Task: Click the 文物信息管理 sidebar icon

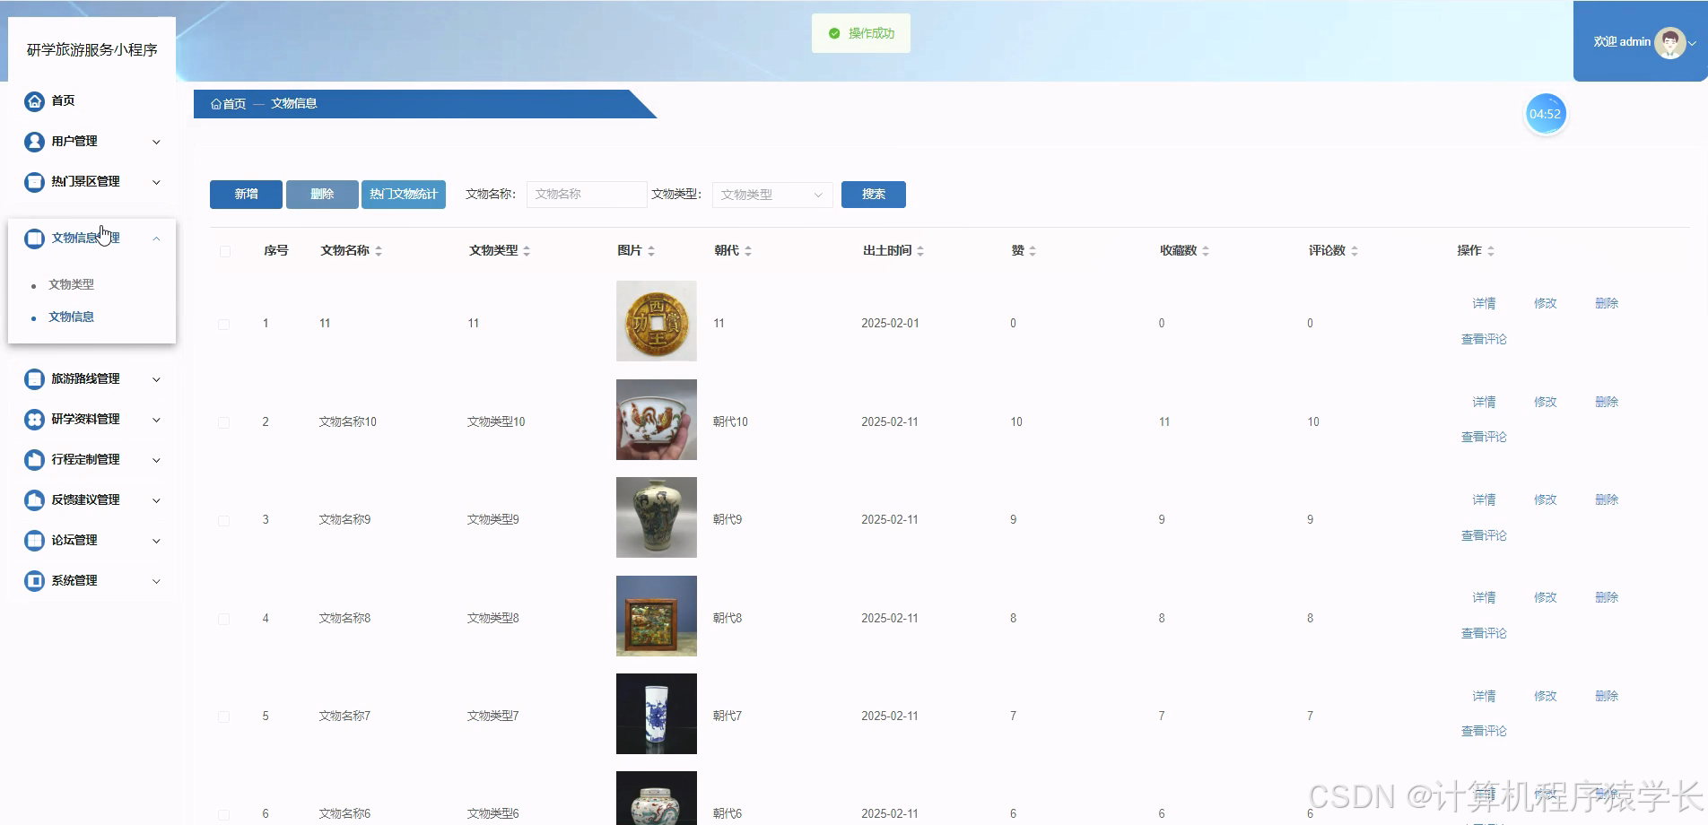Action: coord(34,239)
